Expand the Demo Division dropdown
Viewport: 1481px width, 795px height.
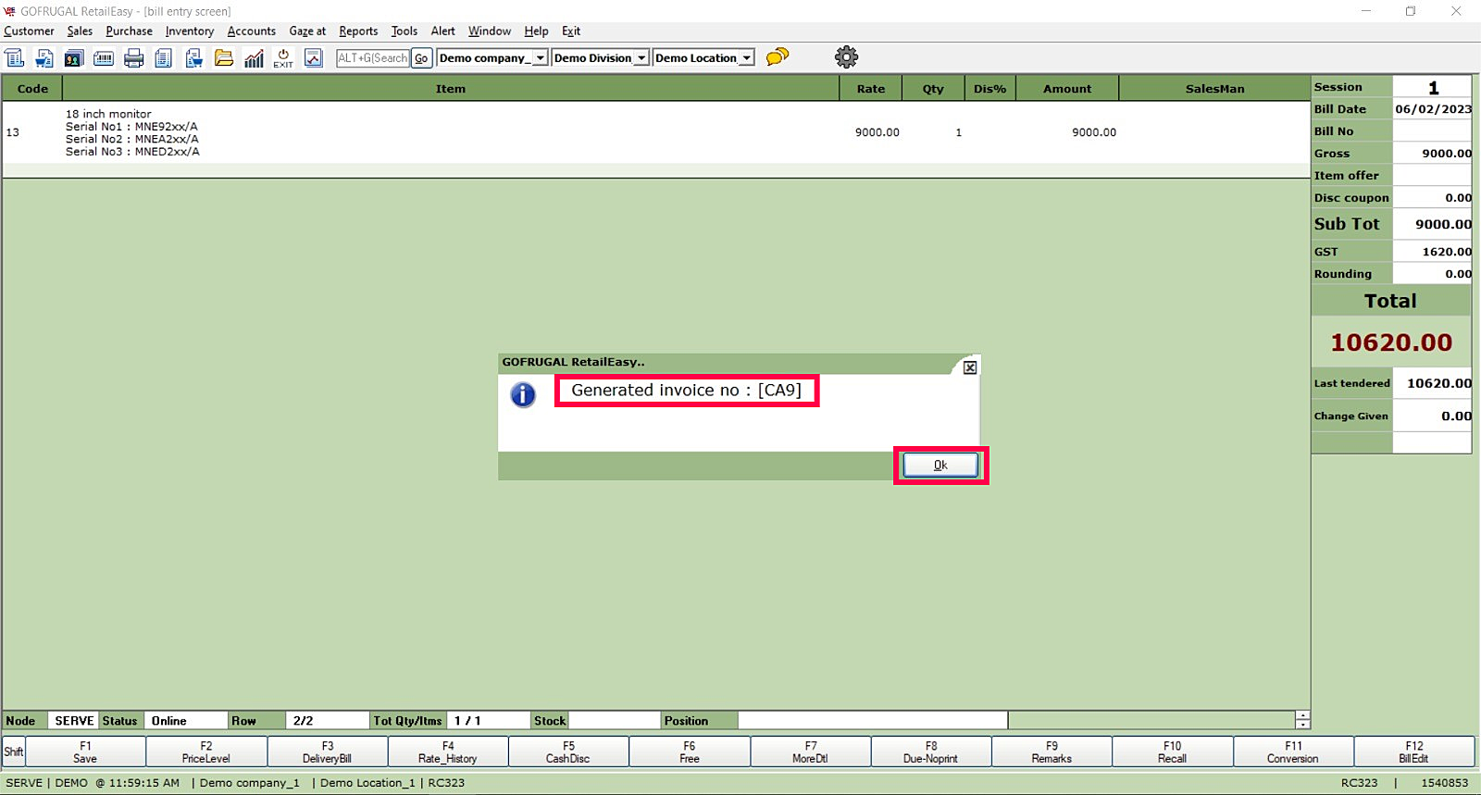pyautogui.click(x=641, y=57)
